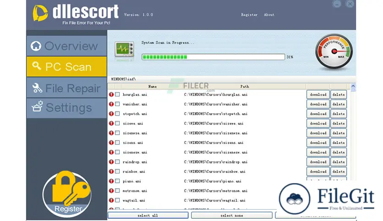This screenshot has height=221, width=383.
Task: Click the error icon beside piano.ani
Action: click(111, 181)
